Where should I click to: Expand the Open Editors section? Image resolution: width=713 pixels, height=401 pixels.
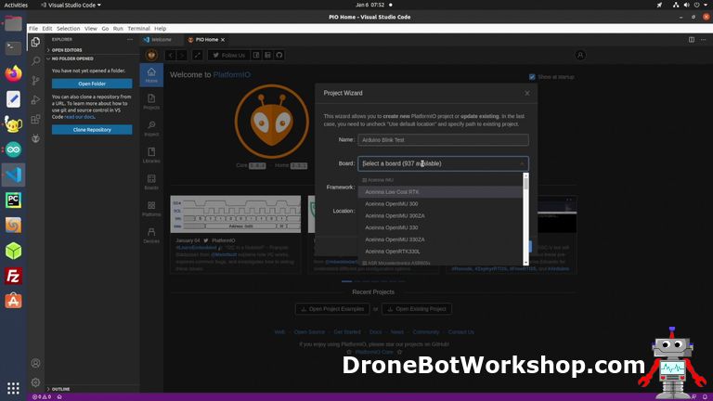coord(67,50)
